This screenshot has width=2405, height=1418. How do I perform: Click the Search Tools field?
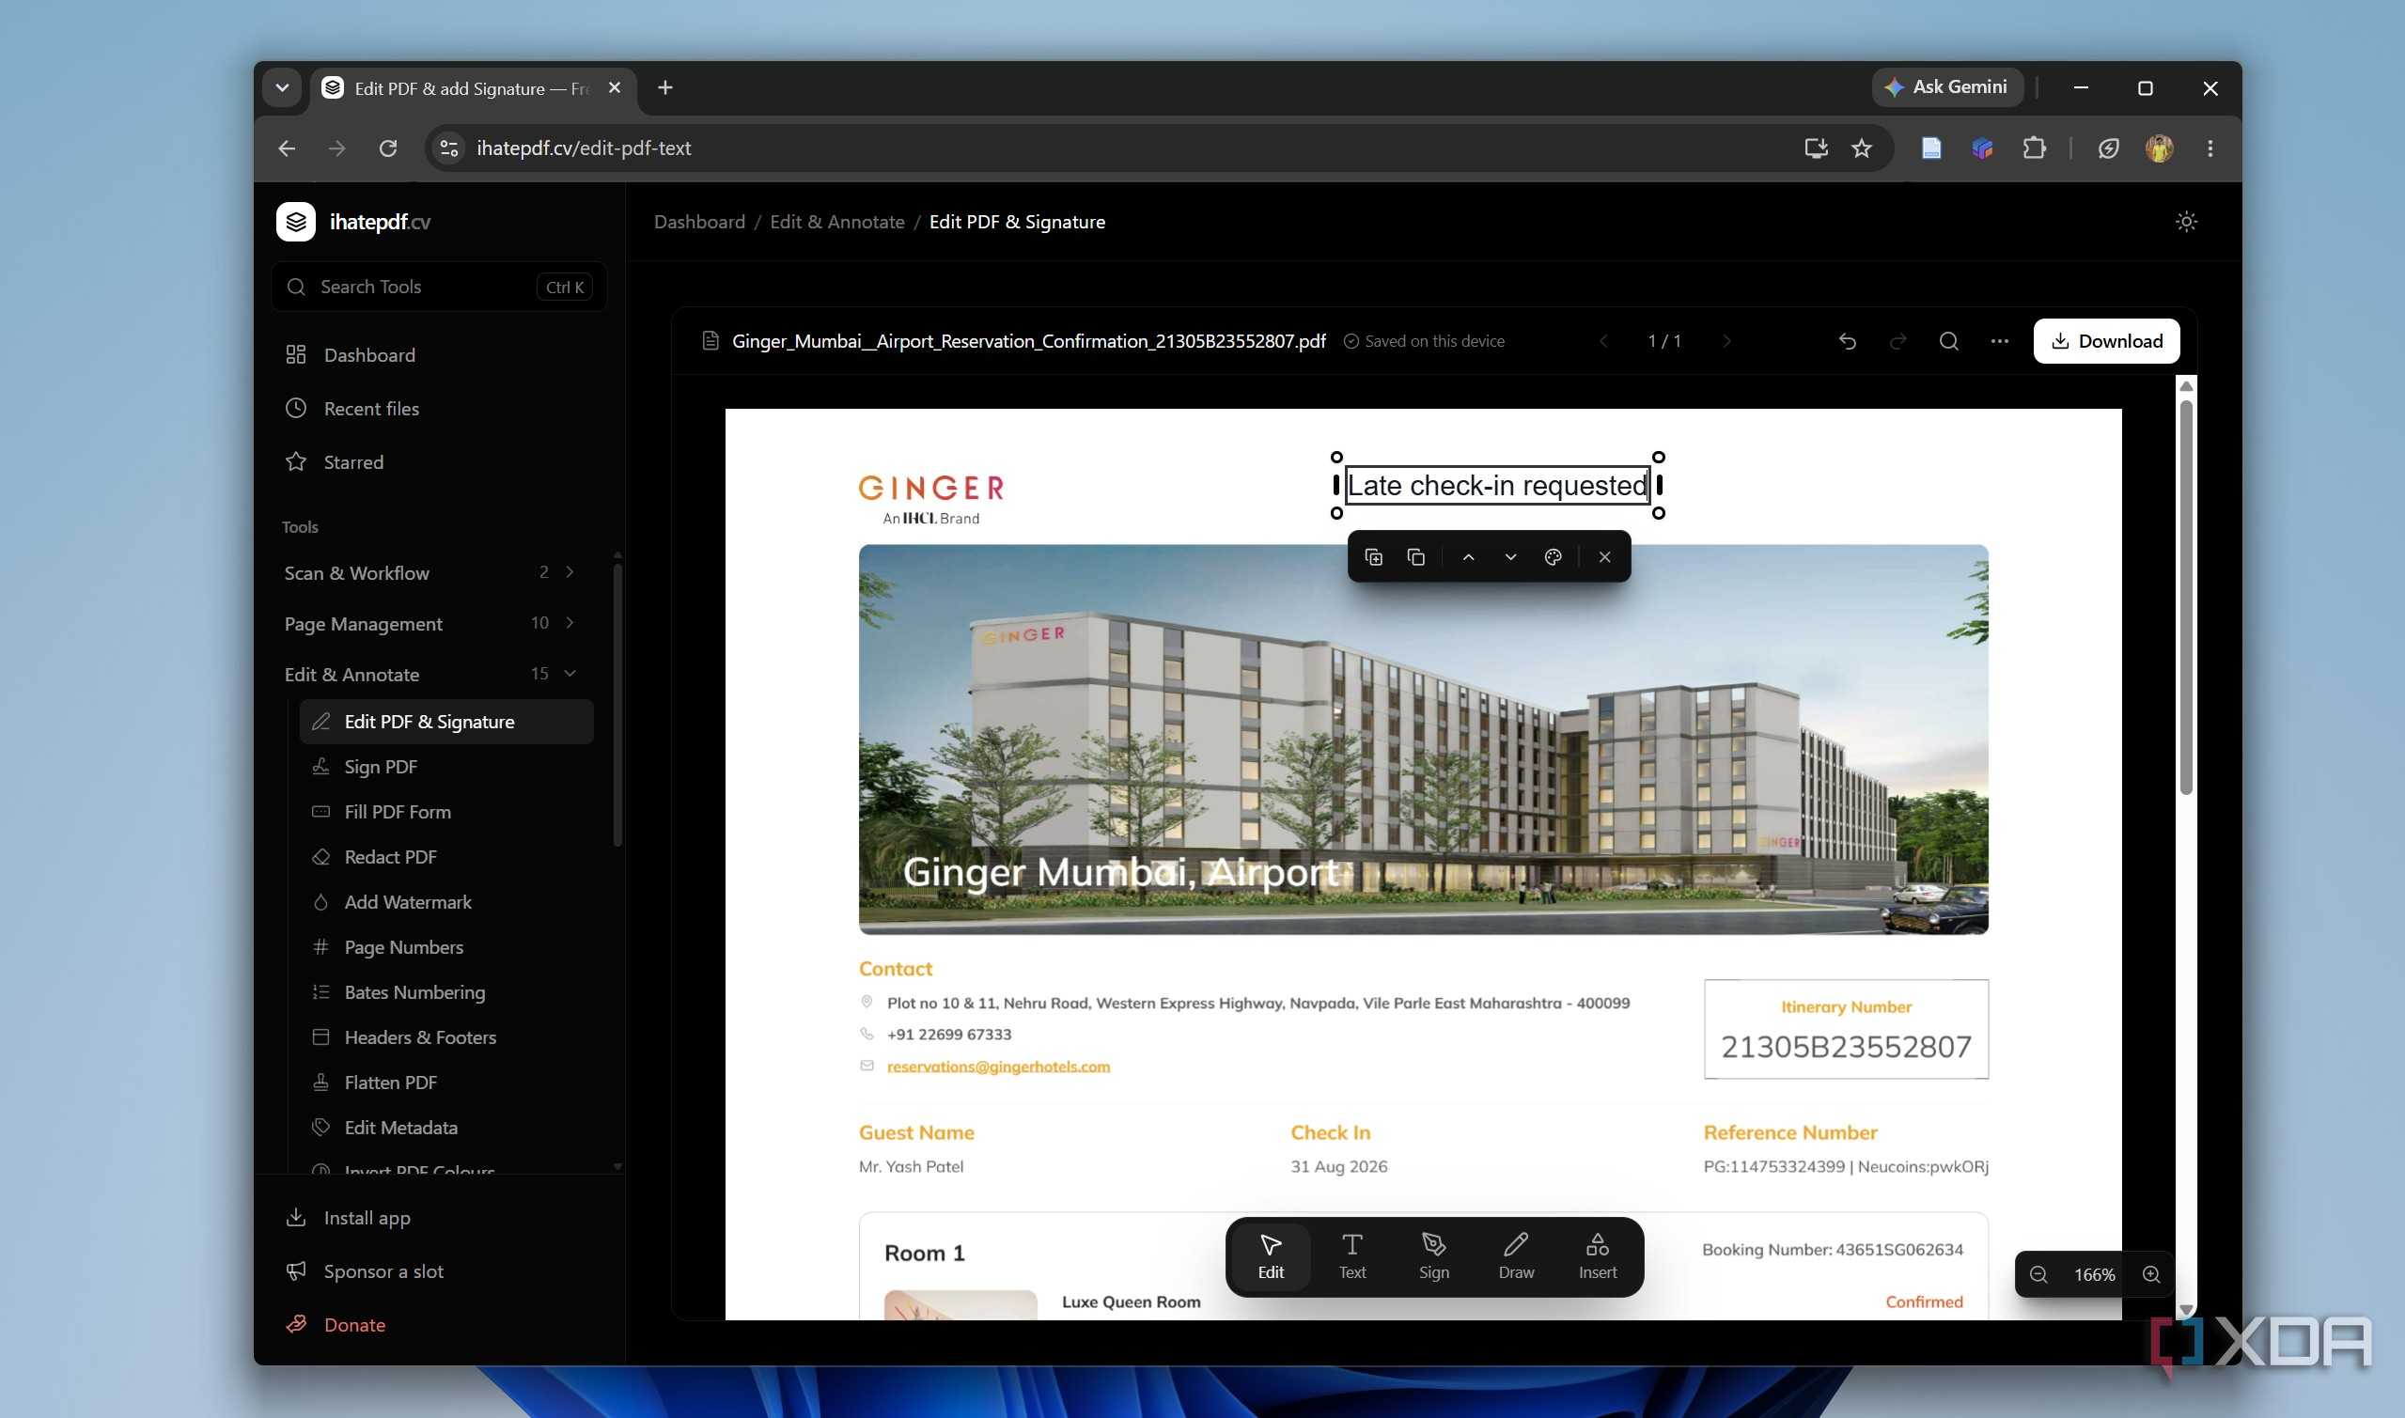440,287
